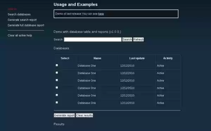Click the 'Results' section label
211x131 pixels.
coord(59,124)
